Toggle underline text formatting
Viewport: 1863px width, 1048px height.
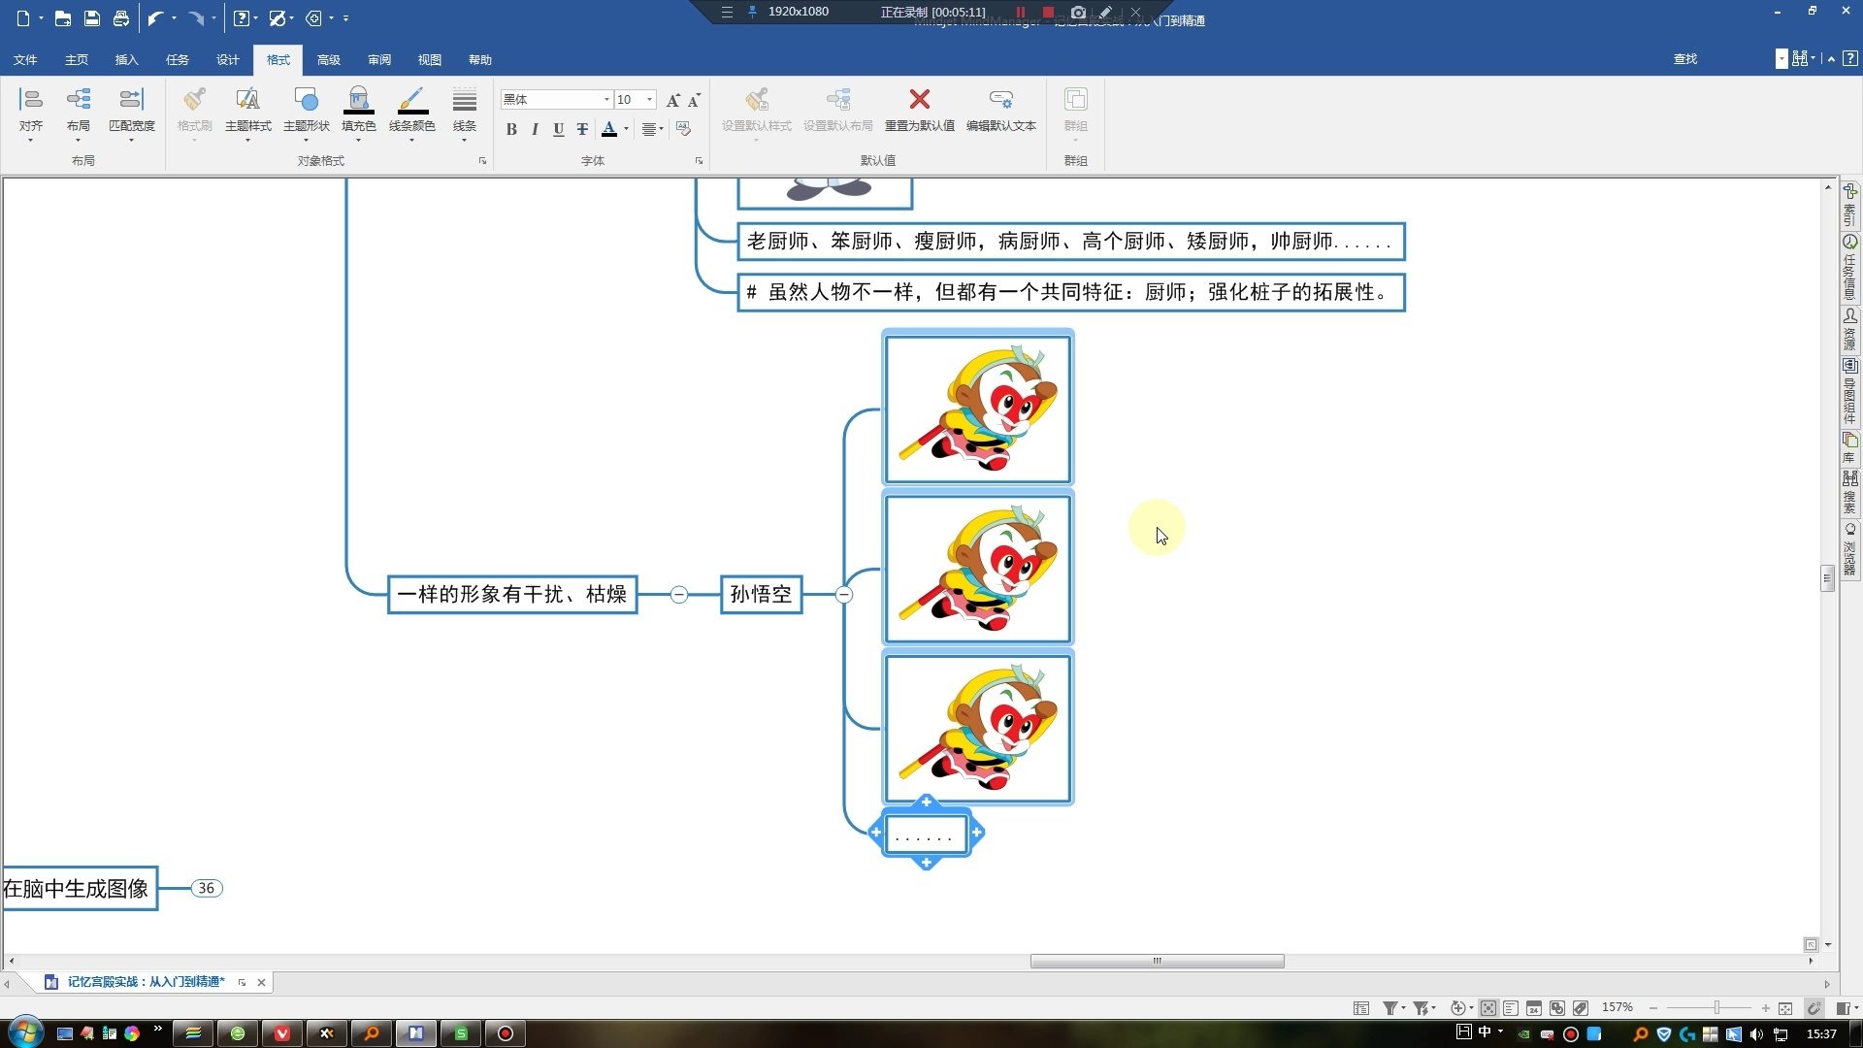point(558,129)
